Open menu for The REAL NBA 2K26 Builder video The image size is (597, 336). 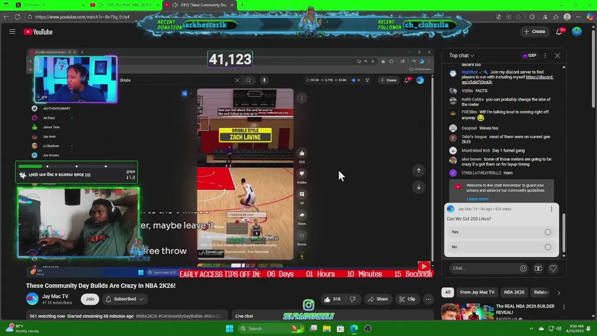pyautogui.click(x=564, y=307)
